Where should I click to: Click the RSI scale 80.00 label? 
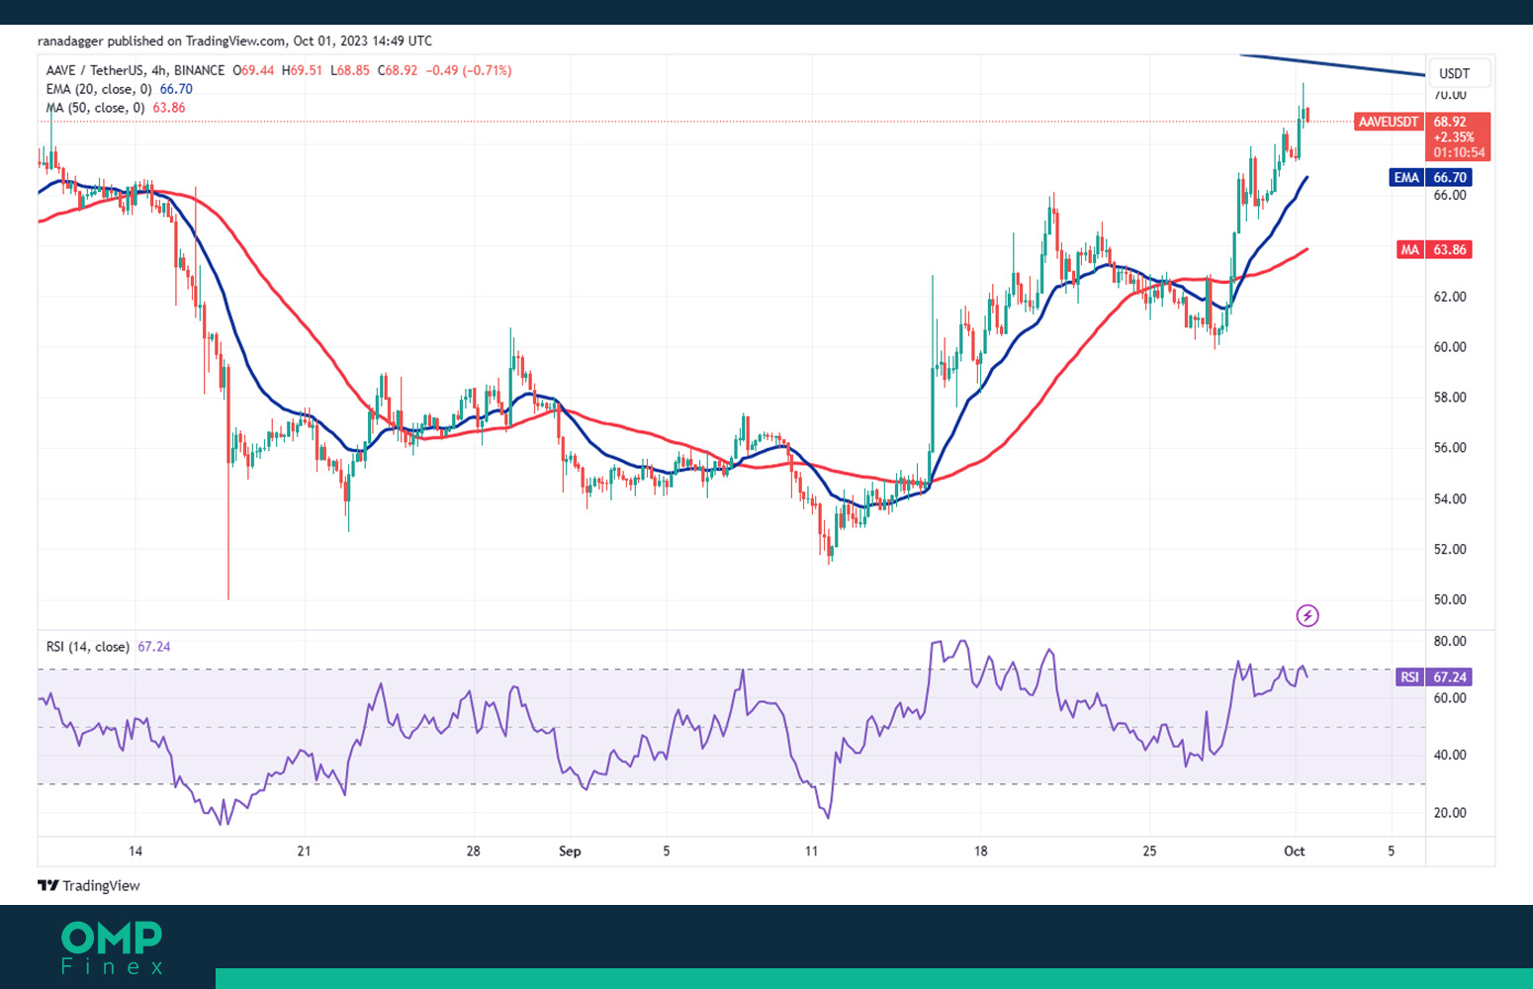point(1450,641)
